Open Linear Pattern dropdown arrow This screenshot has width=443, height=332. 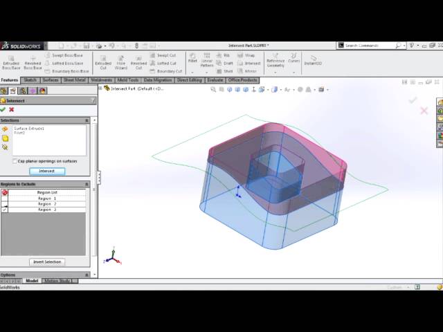tap(207, 72)
